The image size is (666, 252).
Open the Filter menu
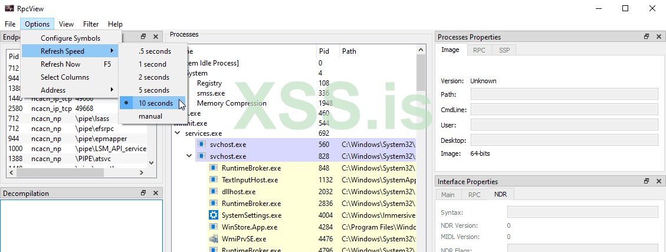[91, 24]
